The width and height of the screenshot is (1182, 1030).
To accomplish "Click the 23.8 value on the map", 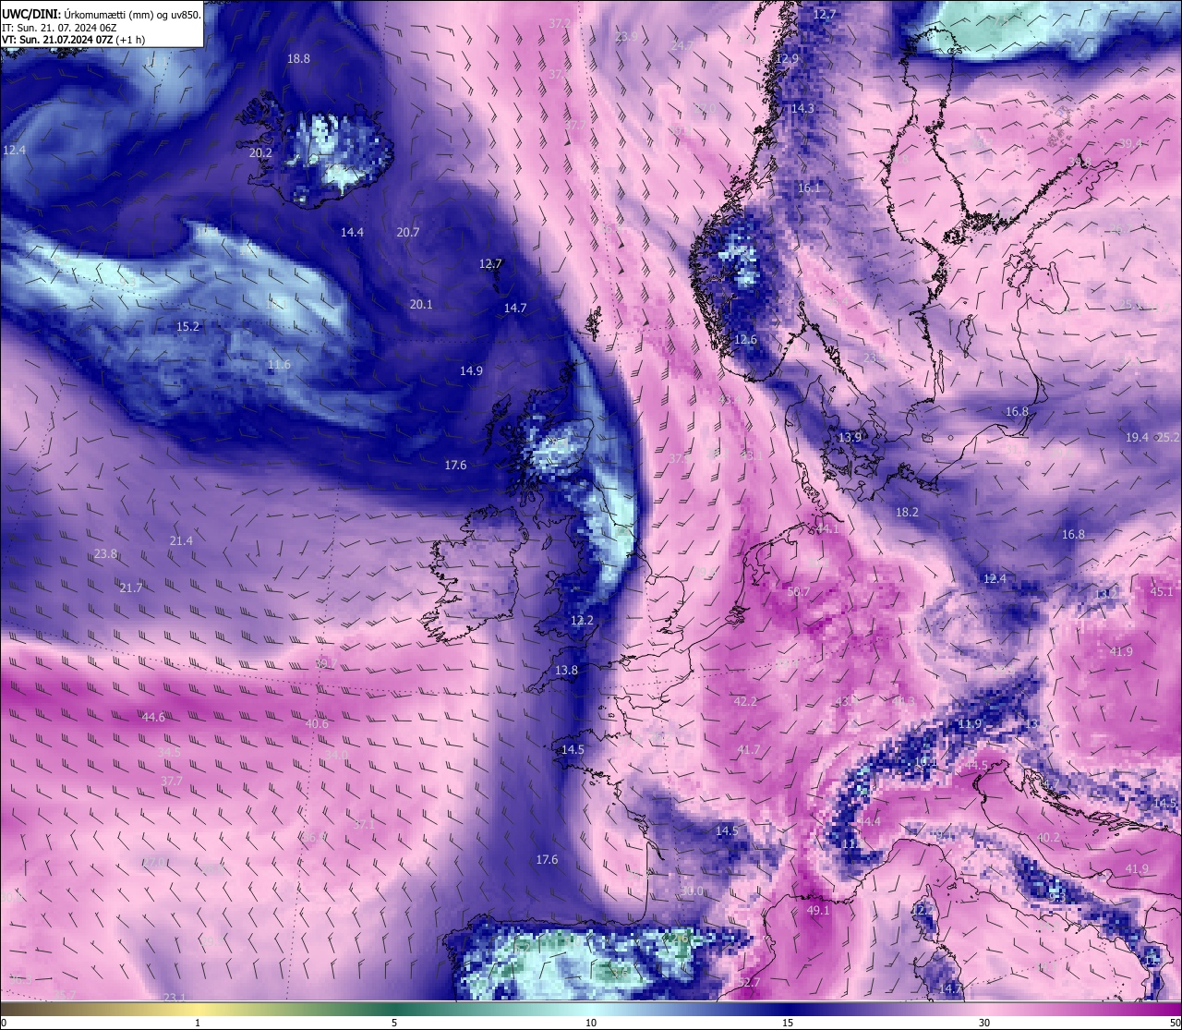I will click(x=105, y=553).
